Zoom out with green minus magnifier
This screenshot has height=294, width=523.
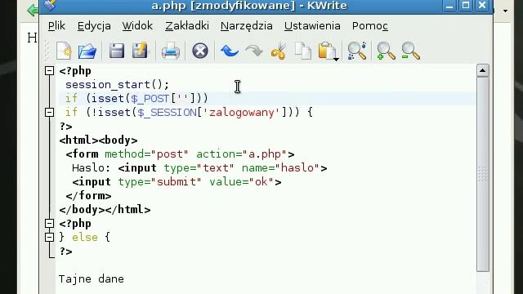coord(410,51)
